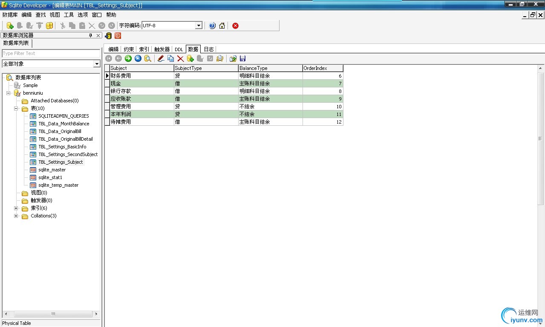Switch to the 约束 tab
545x327 pixels.
(x=129, y=49)
